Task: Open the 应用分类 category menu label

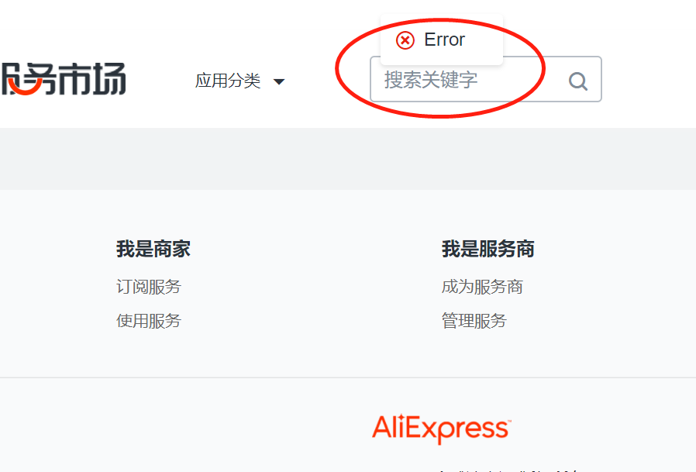Action: pos(228,81)
